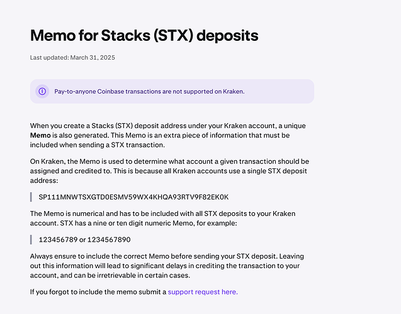Screen dimensions: 401x314
Task: Click the paragraph beginning "Always ensure to include"
Action: 167,266
